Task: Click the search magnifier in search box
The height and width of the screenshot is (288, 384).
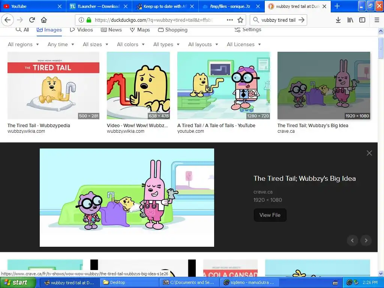Action: coord(256,20)
